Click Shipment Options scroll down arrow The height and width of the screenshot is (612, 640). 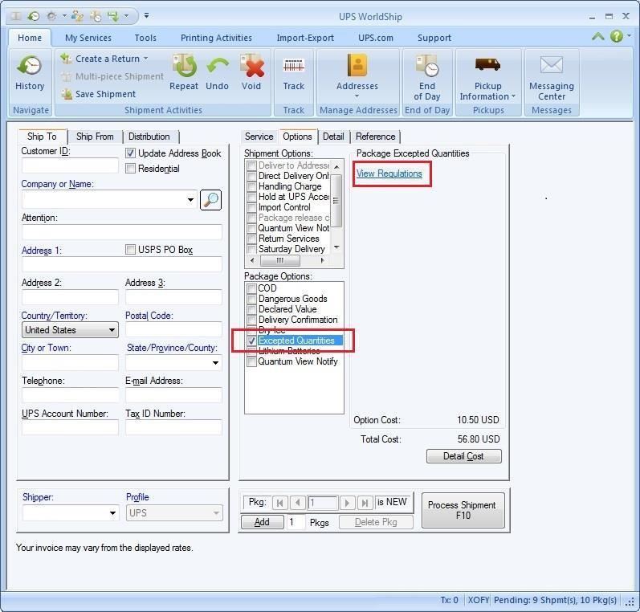(336, 247)
